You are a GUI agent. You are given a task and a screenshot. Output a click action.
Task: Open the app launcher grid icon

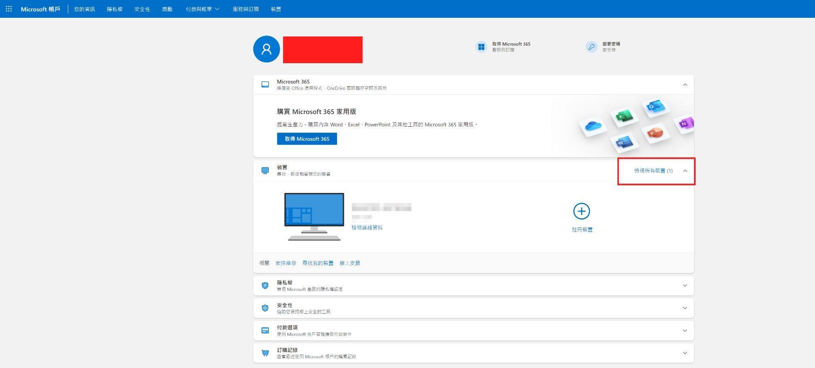pyautogui.click(x=8, y=9)
